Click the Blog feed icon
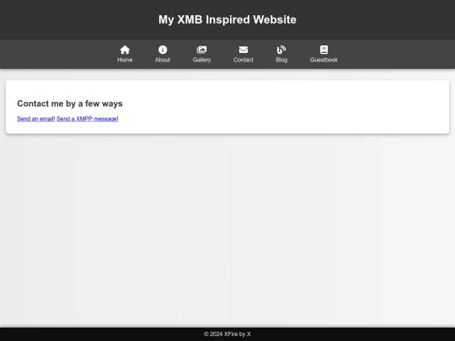455x341 pixels. (281, 50)
